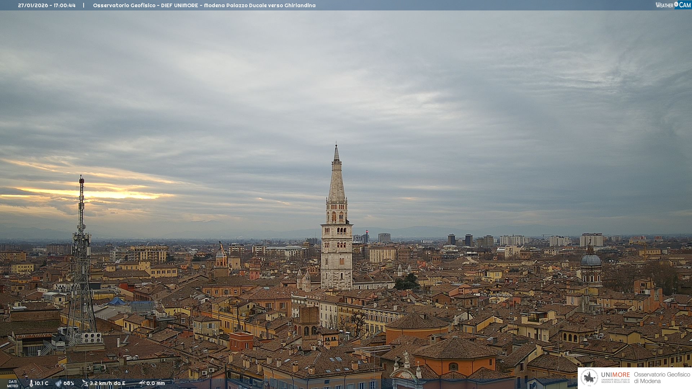Click the rain umbrella precipitation icon
The width and height of the screenshot is (692, 389).
click(142, 383)
